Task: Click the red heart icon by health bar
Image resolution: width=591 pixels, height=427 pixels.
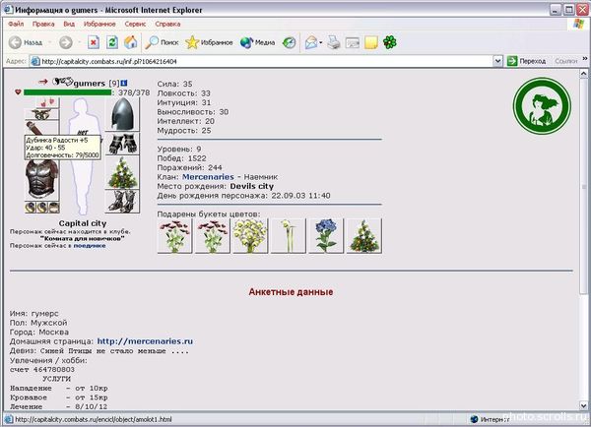Action: [x=18, y=91]
